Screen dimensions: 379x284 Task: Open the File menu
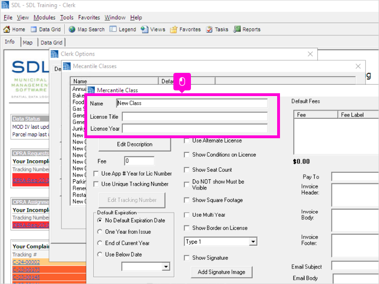[8, 18]
